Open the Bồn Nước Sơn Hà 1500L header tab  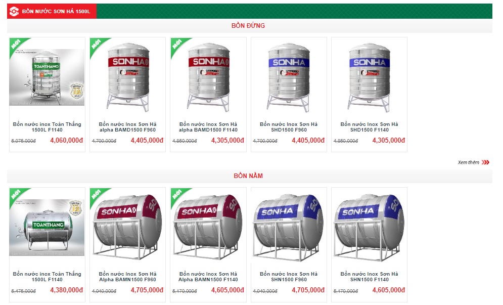click(x=52, y=11)
